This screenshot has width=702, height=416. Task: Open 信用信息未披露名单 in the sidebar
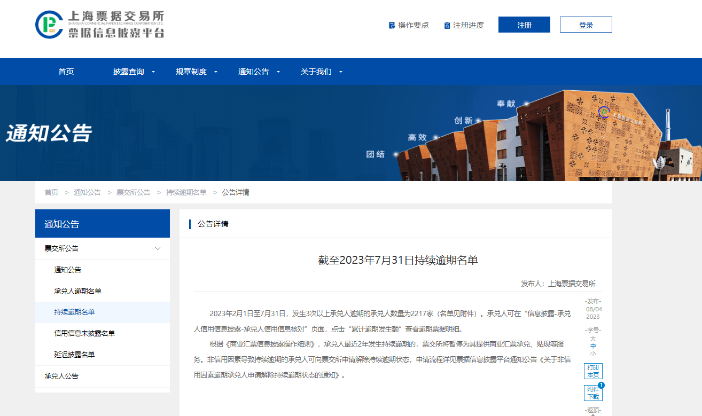84,333
